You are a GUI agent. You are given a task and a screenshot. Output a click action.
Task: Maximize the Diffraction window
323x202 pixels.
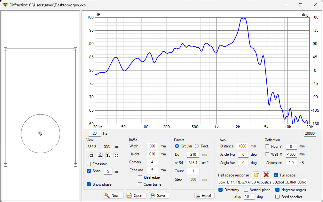pyautogui.click(x=301, y=5)
